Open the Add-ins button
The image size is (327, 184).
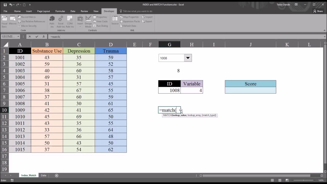(x=52, y=21)
